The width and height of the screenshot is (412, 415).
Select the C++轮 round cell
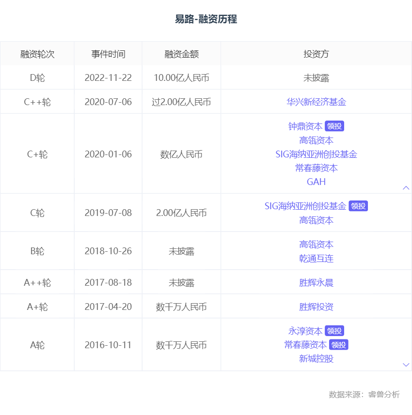(37, 102)
